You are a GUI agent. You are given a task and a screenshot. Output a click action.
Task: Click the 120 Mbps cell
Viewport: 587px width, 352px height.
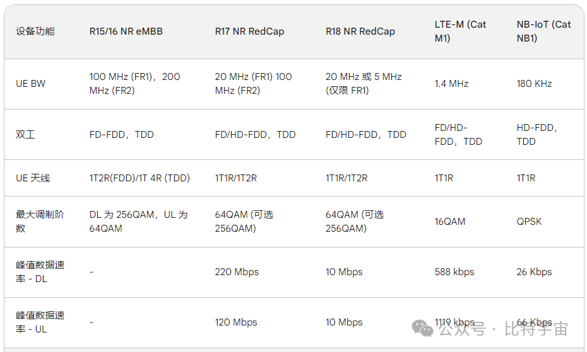(x=236, y=322)
